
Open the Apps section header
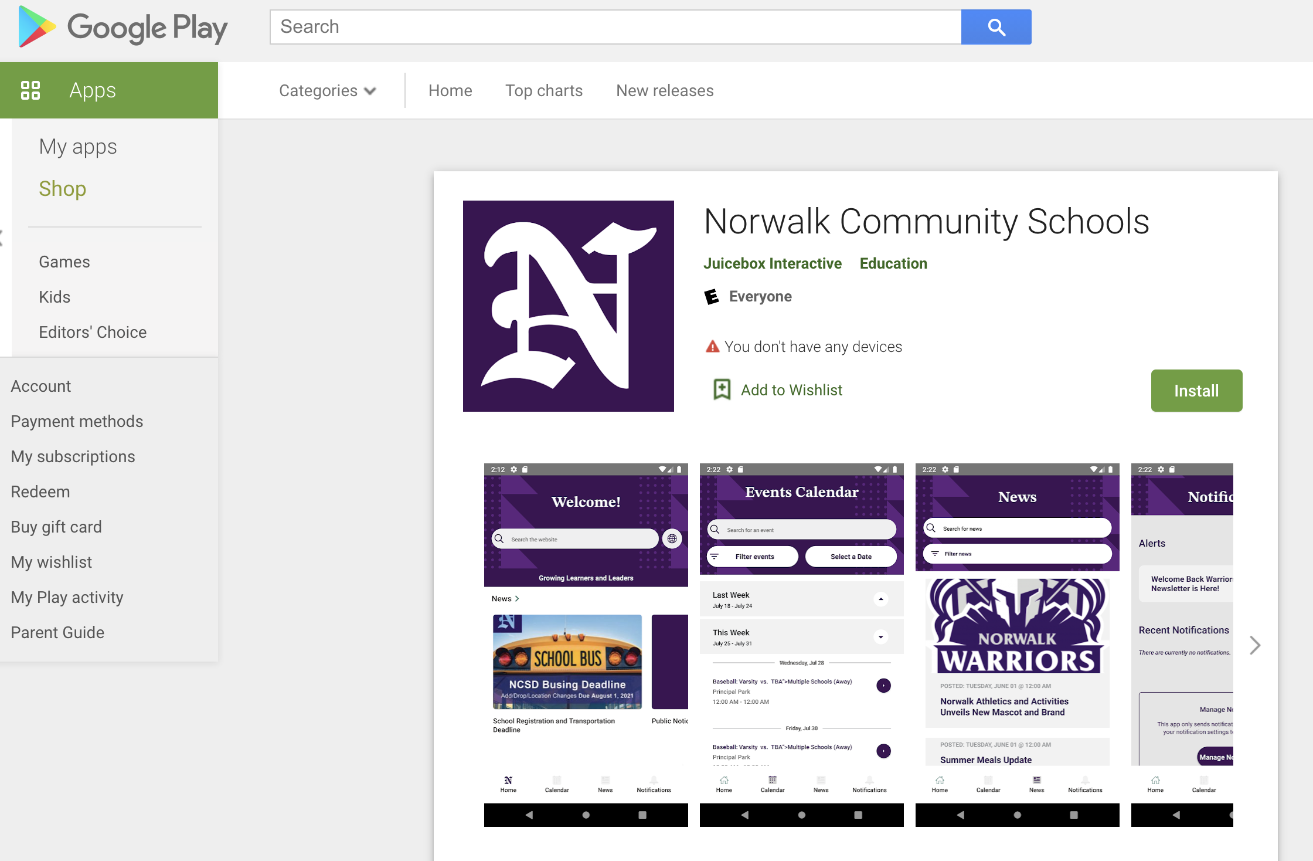(109, 90)
